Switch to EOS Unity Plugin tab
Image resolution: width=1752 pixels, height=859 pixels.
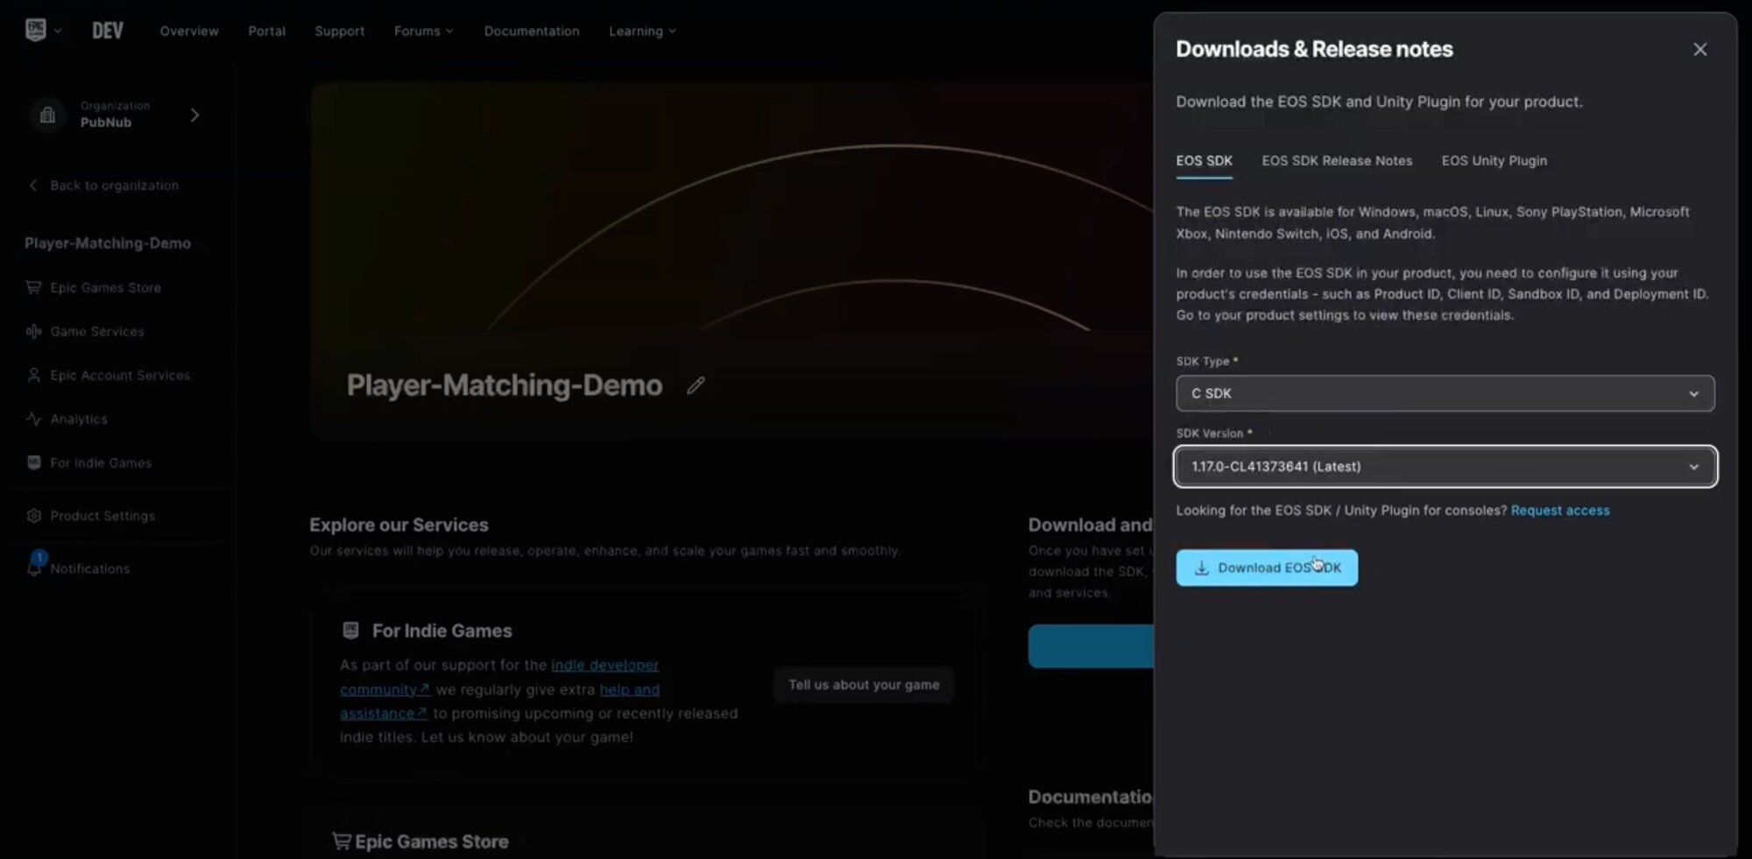(1494, 161)
